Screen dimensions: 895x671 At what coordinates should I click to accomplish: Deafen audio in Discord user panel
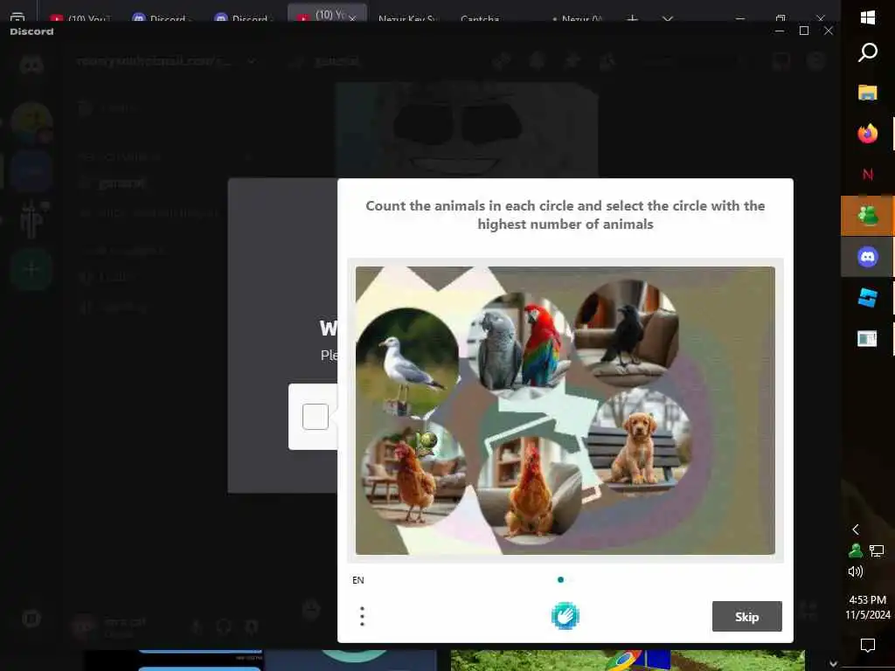[224, 627]
